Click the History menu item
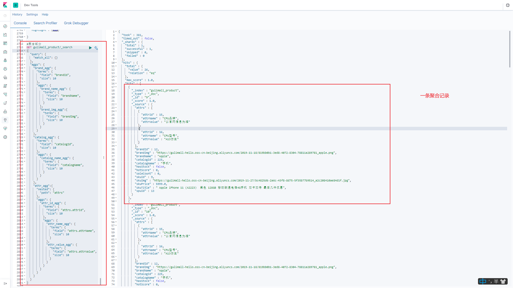Screen dimensions: 513x288 point(17,14)
